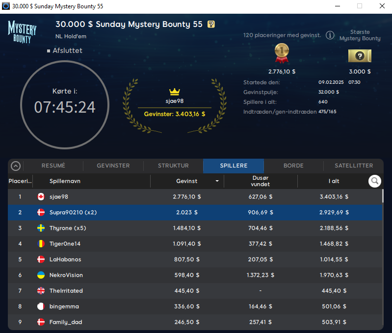Minimize the tournament window
The image size is (392, 333).
[x=338, y=6]
